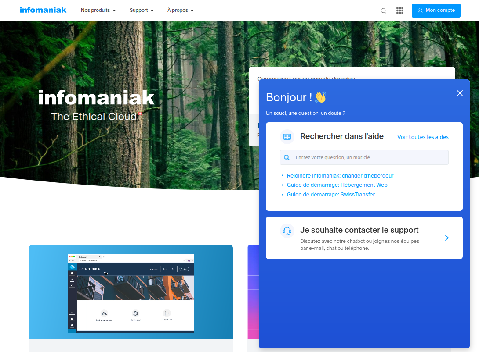Click the infomaniak logo
The height and width of the screenshot is (352, 479).
[x=43, y=10]
